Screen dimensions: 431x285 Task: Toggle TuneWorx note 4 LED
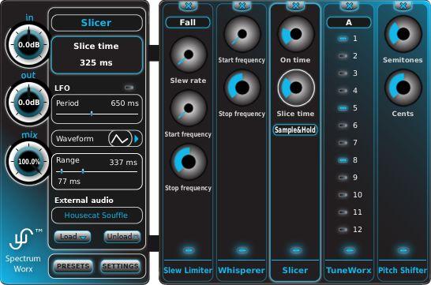coord(343,91)
